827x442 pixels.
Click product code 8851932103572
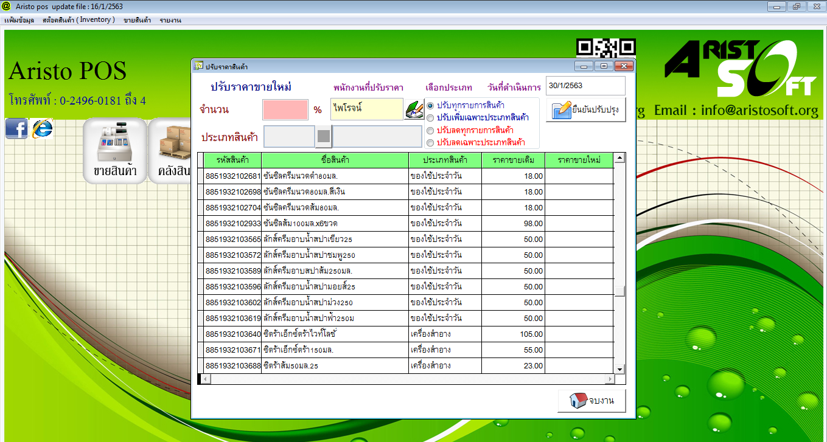click(233, 255)
